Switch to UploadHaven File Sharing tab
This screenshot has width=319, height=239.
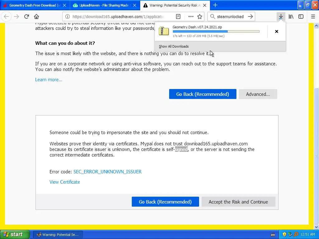[x=105, y=5]
